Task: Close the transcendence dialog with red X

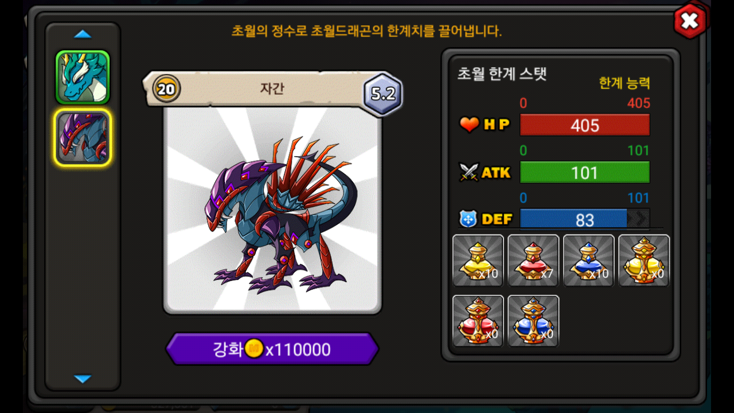Action: tap(690, 21)
